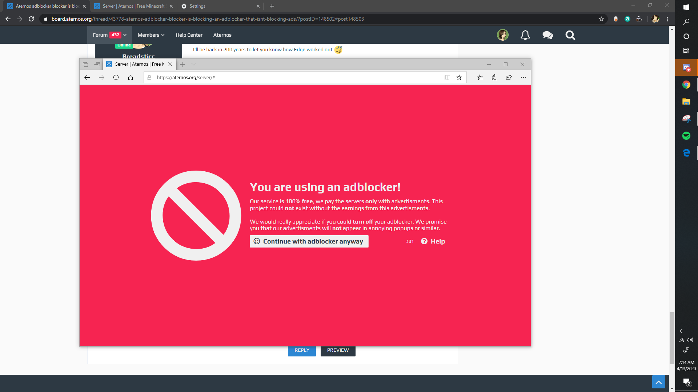
Task: Add notes with Edge pen icon
Action: coord(494,77)
